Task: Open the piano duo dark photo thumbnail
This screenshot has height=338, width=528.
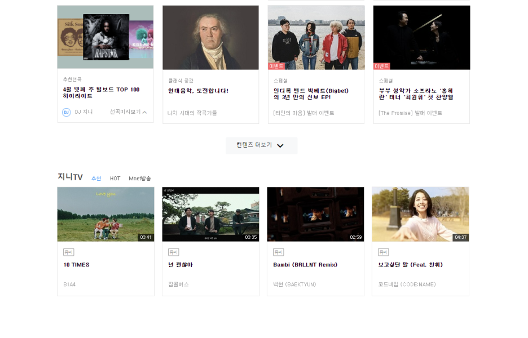Action: [x=421, y=38]
